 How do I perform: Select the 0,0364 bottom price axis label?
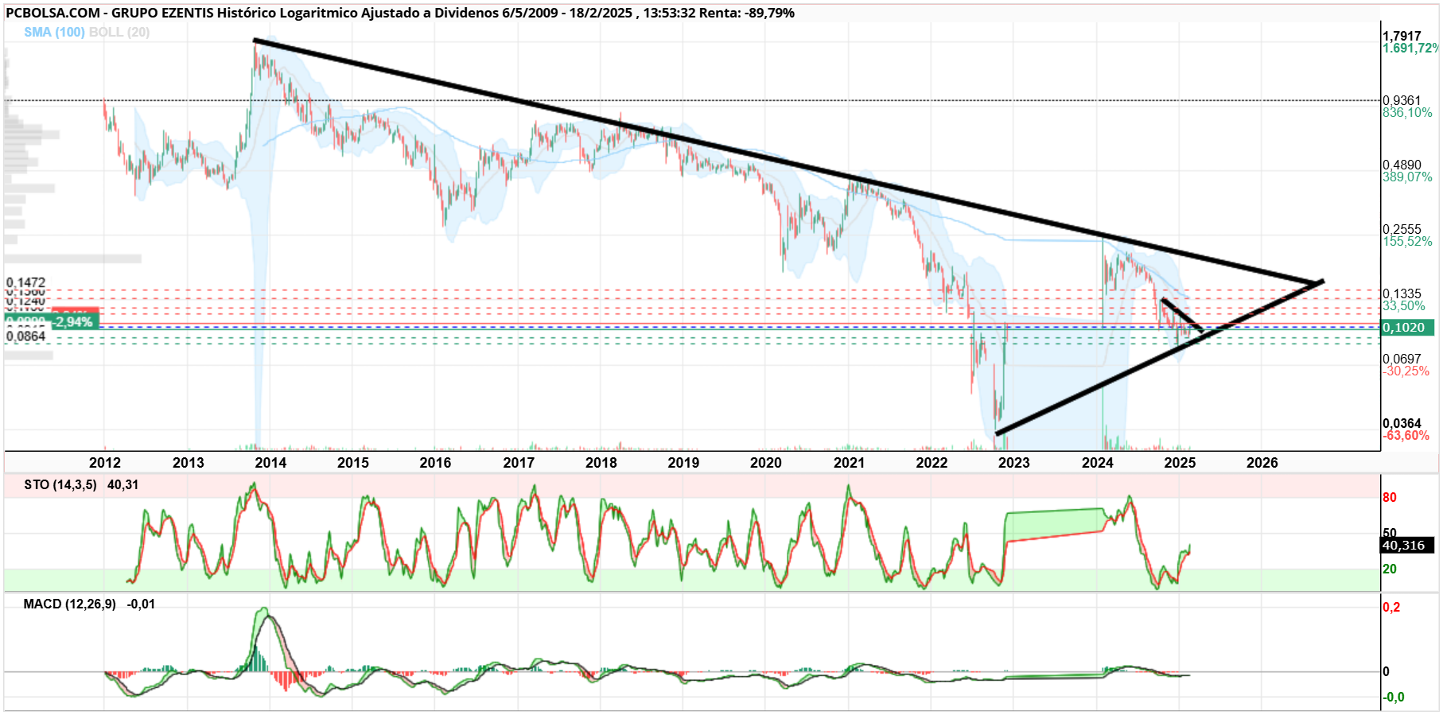(x=1402, y=424)
